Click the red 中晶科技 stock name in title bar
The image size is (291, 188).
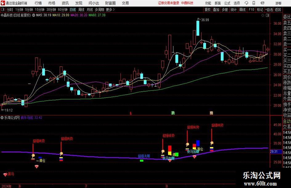[187, 3]
